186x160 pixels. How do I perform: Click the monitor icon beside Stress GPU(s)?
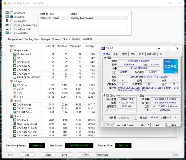click(x=7, y=33)
